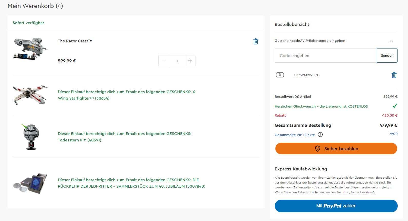
Task: Click Todesstern II (40591) gift text
Action: [124, 137]
